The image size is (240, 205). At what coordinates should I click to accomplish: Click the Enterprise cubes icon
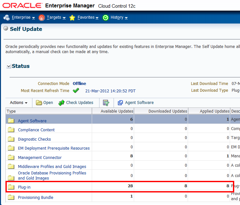pos(7,17)
